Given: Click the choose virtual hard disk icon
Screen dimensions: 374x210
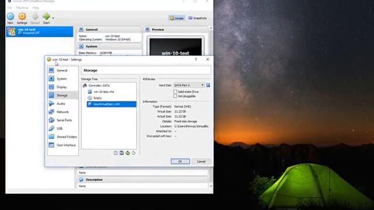Looking at the screenshot, I should (208, 85).
